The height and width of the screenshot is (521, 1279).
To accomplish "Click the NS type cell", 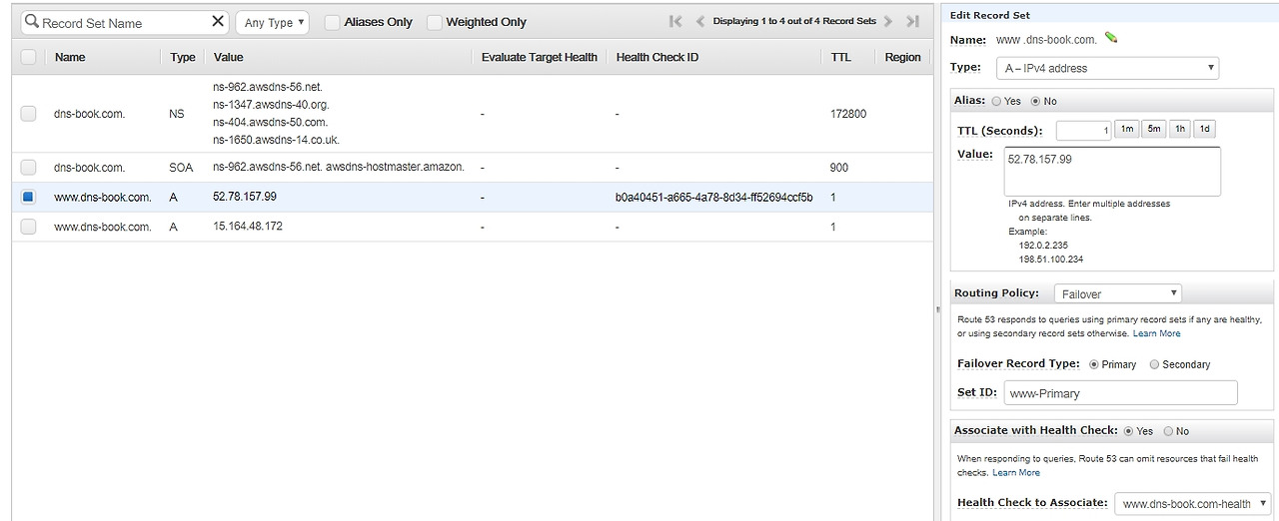I will pos(177,114).
